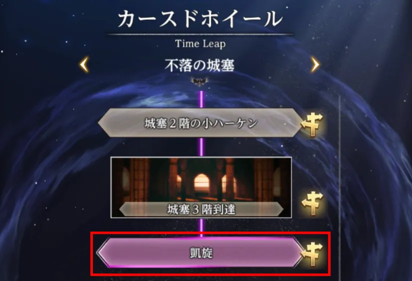Click the Time Leap subtitle
The width and height of the screenshot is (412, 281).
click(200, 44)
